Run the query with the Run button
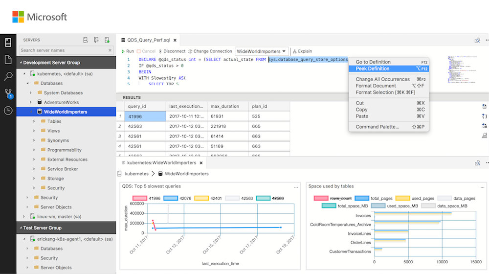The height and width of the screenshot is (274, 489). [128, 51]
